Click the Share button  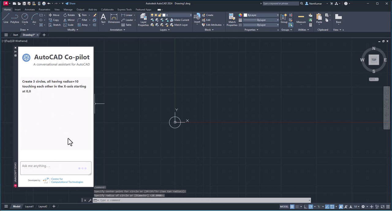pos(70,3)
